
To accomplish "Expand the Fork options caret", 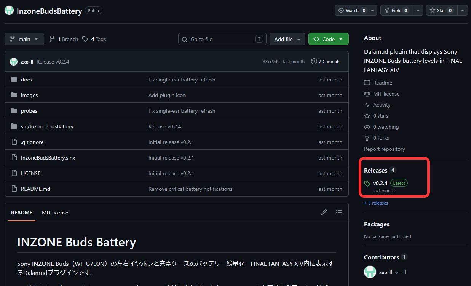I will (418, 10).
